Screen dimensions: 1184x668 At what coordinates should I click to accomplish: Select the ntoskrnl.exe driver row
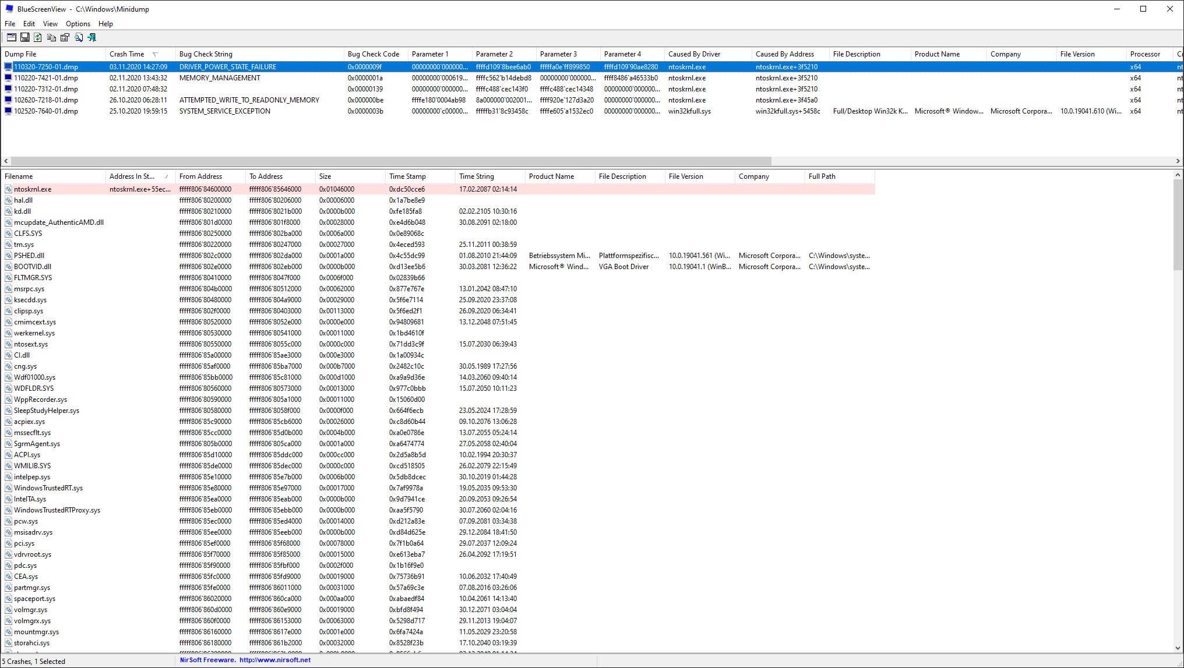[x=33, y=189]
